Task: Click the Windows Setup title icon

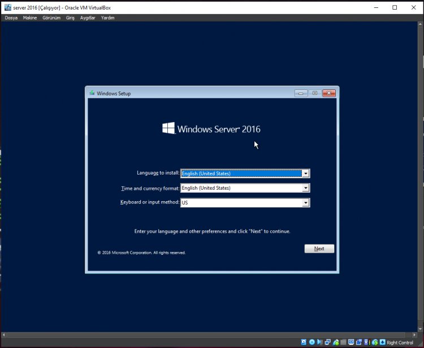Action: tap(92, 93)
